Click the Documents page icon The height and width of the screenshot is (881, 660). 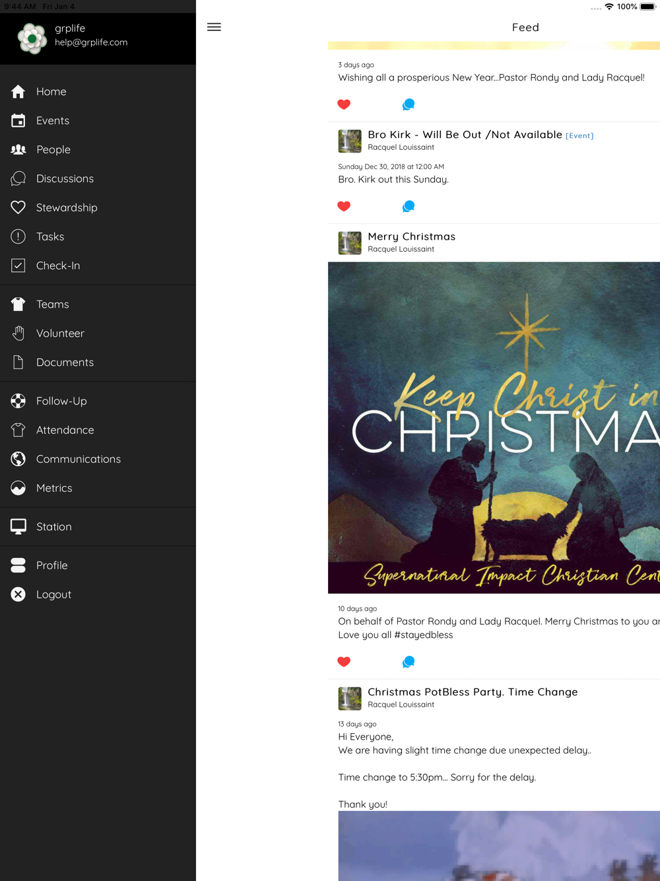18,362
